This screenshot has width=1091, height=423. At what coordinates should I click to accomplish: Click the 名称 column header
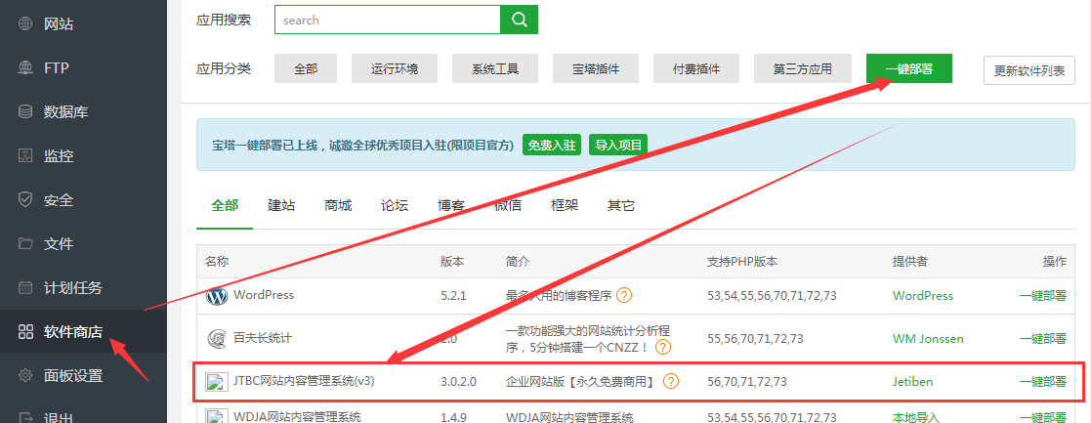[x=217, y=262]
